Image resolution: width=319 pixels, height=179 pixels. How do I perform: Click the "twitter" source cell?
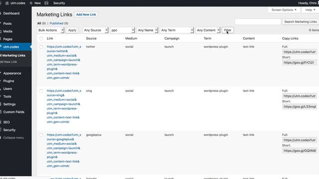pos(91,47)
